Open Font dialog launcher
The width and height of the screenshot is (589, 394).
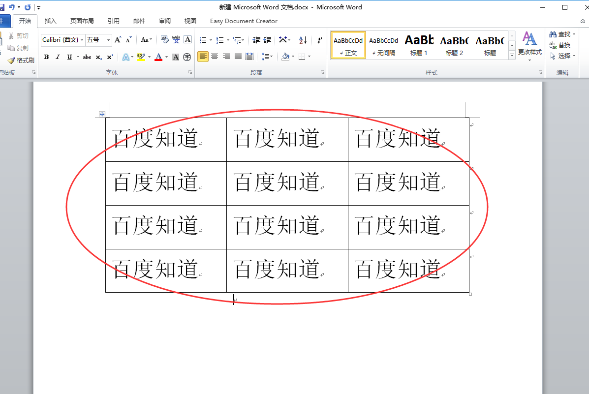[x=190, y=72]
